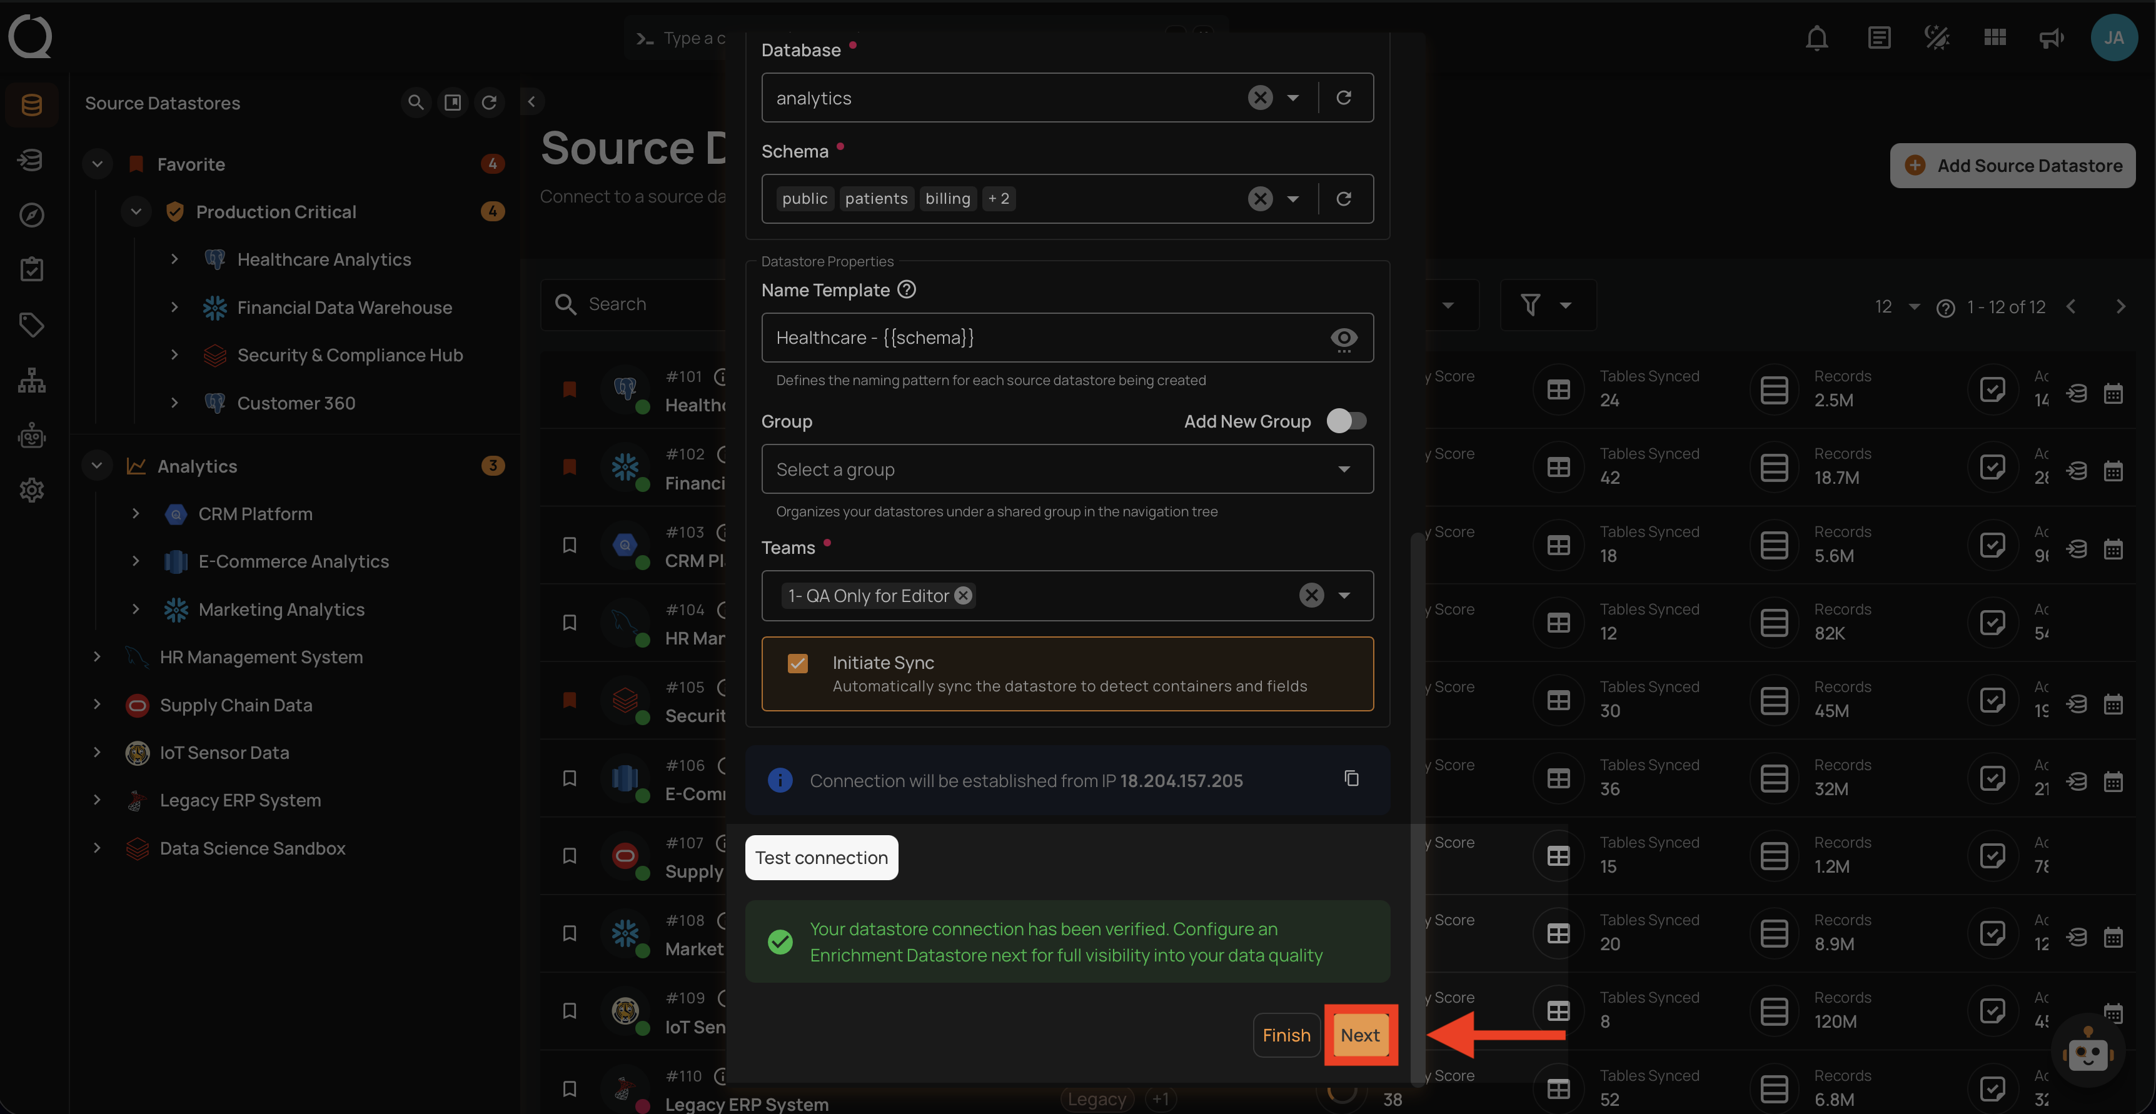Open the notifications bell

(1816, 38)
